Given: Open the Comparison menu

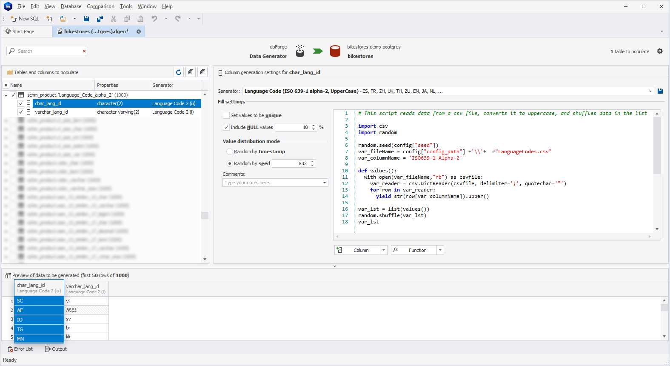Looking at the screenshot, I should coord(100,6).
